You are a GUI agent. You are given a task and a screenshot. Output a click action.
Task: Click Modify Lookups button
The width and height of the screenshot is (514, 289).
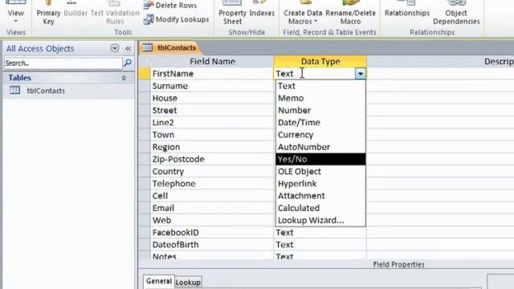coord(176,19)
